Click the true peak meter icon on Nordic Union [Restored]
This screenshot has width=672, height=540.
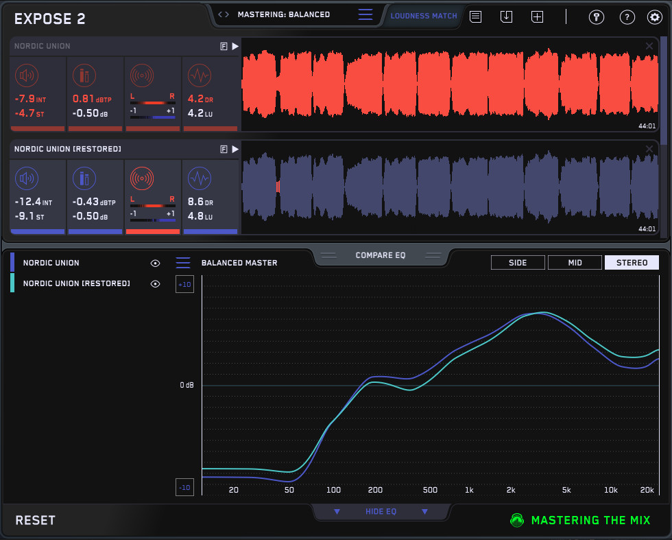pos(84,178)
